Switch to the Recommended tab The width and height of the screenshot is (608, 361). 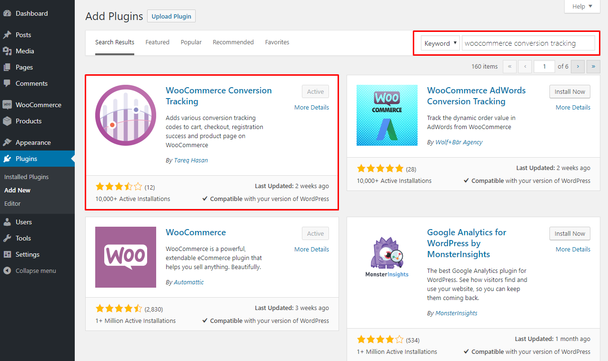233,42
